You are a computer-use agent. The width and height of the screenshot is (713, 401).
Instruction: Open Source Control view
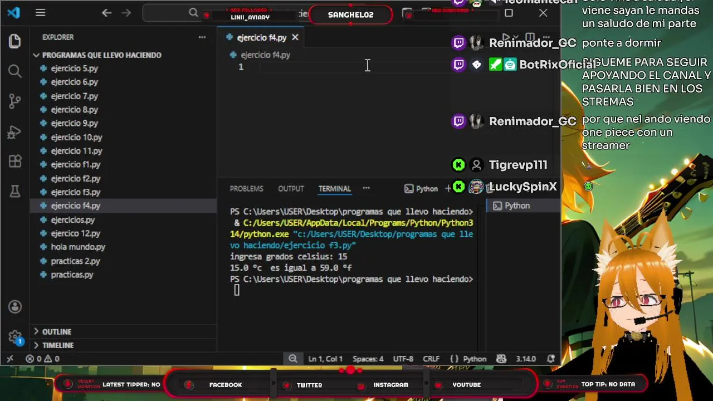click(15, 101)
